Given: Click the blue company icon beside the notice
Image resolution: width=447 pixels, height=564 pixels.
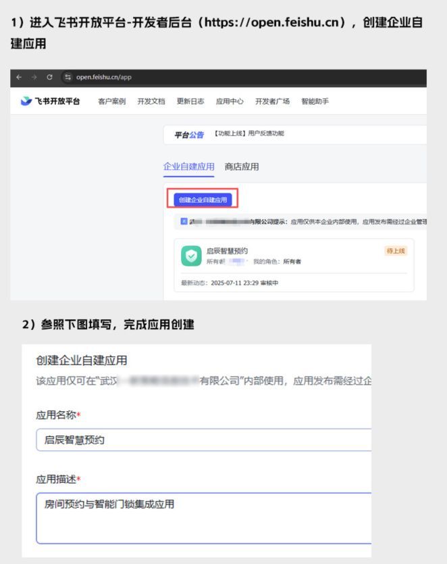Looking at the screenshot, I should (184, 221).
